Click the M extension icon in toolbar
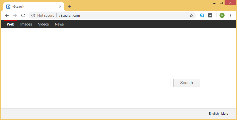Screen dimensions: 237x120 point(210,15)
